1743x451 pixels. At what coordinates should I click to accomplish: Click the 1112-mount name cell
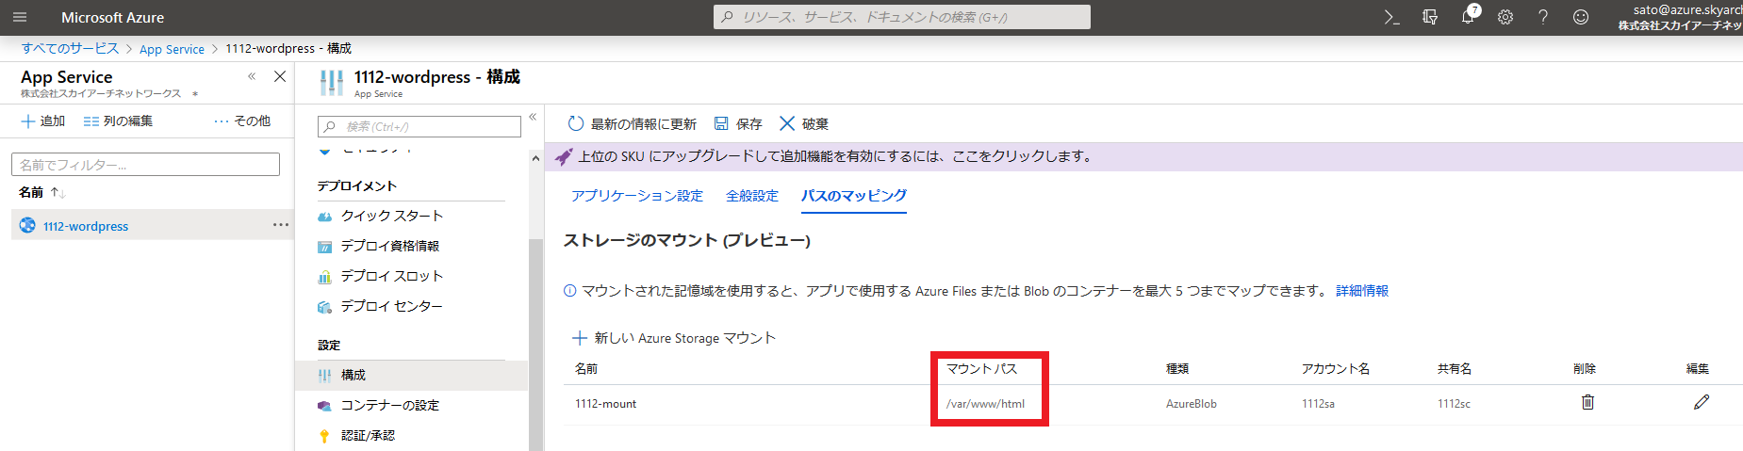point(606,404)
